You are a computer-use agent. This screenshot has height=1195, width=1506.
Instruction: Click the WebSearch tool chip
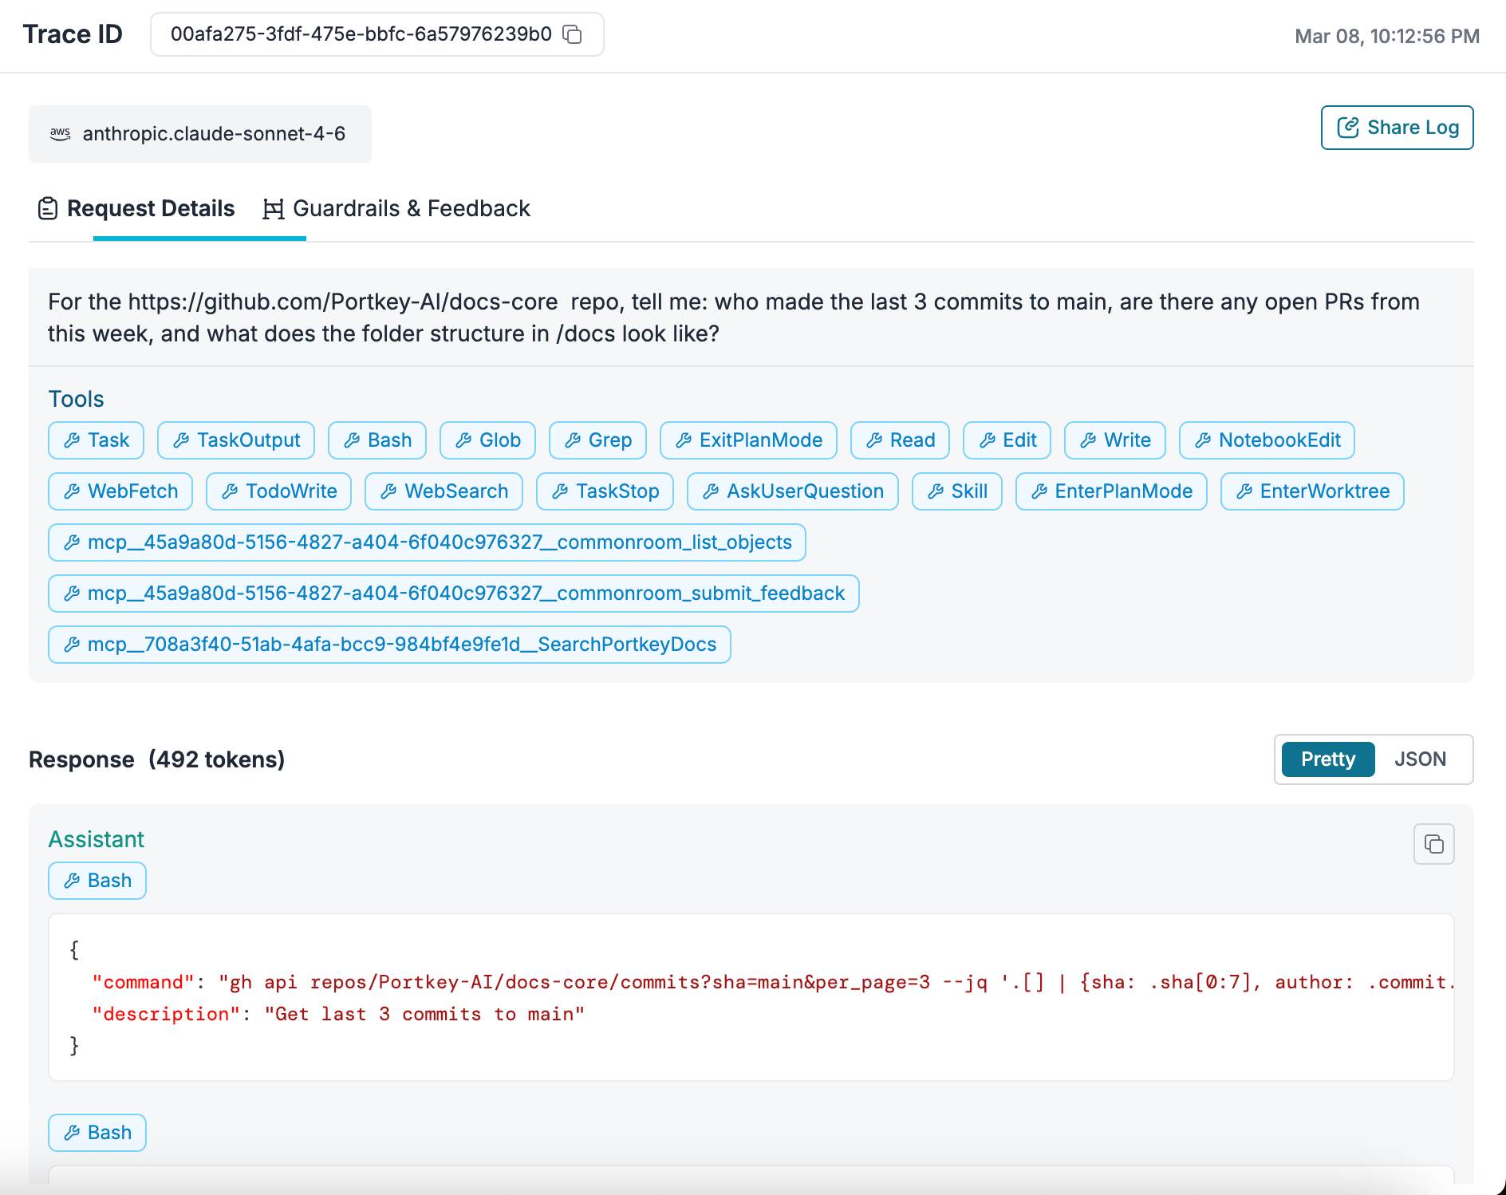444,491
